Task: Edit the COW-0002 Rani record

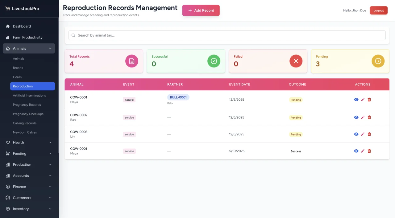Action: 363,118
